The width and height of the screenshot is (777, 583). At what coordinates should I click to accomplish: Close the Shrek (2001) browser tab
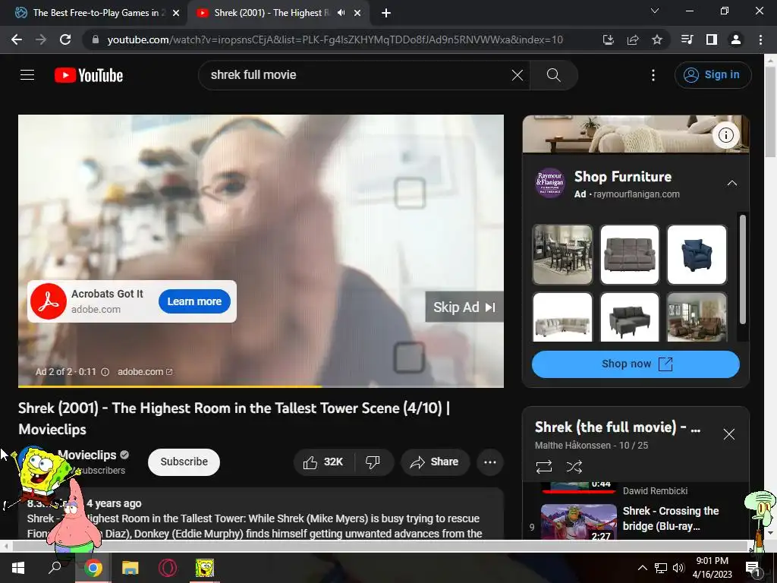point(357,14)
